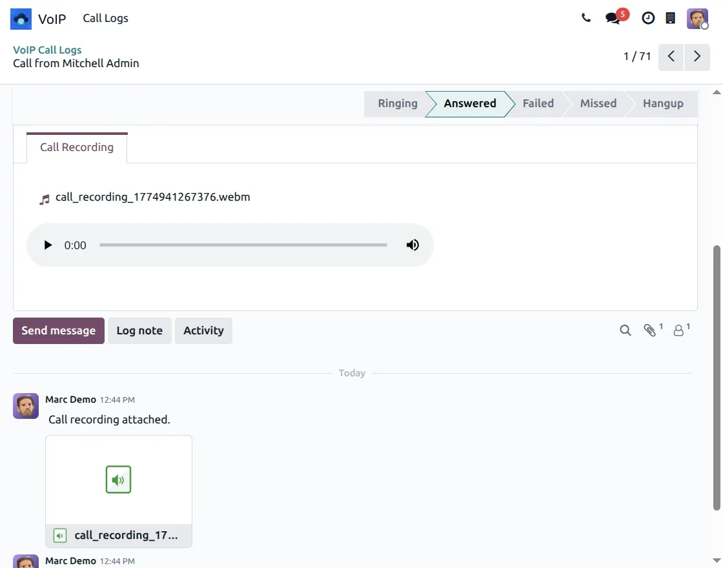Show followers via the person icon
Image resolution: width=723 pixels, height=568 pixels.
pyautogui.click(x=678, y=330)
